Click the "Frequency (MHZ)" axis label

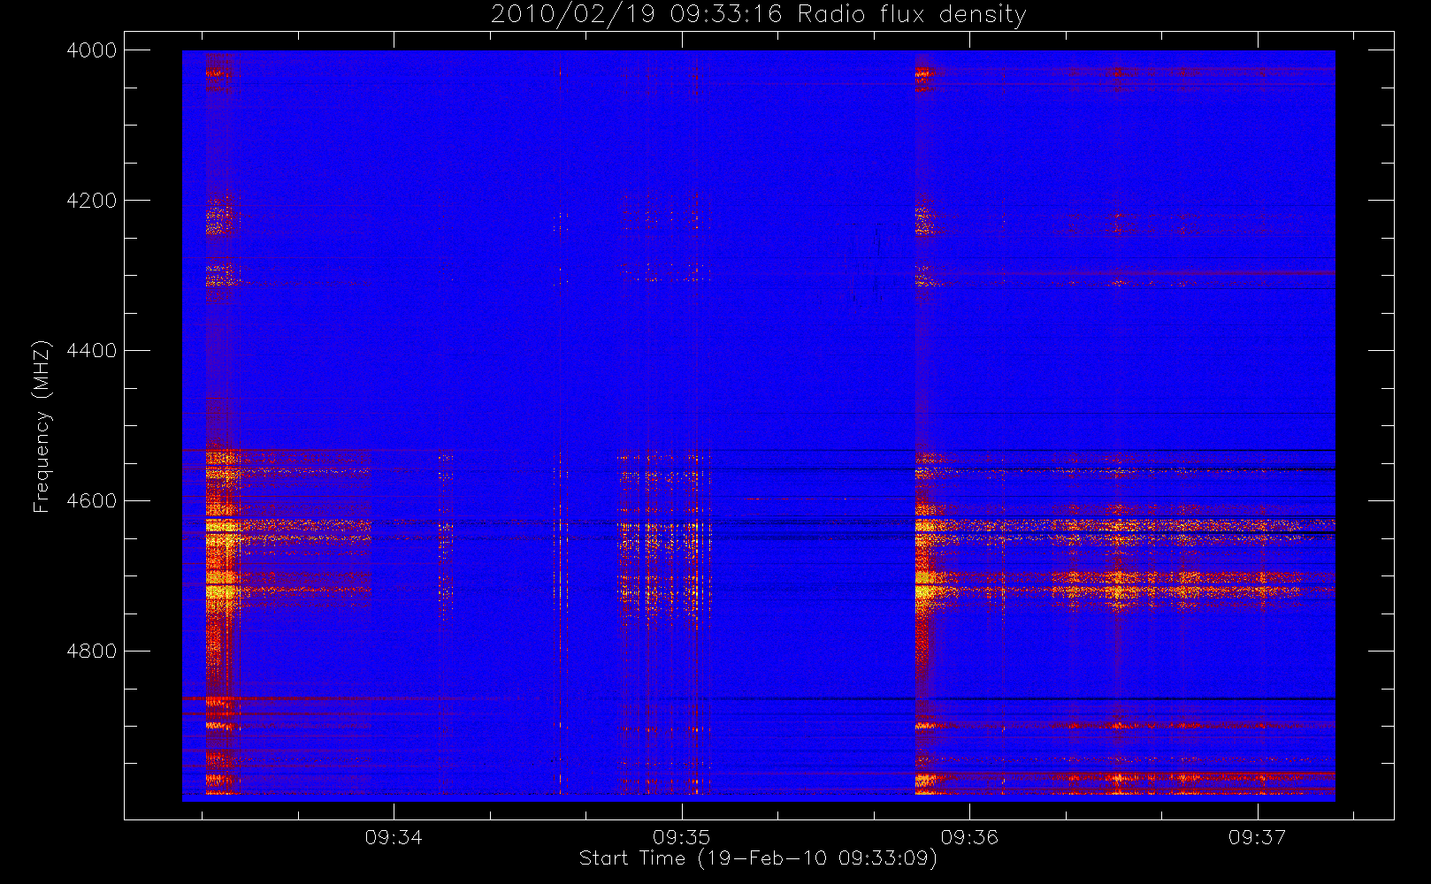42,426
